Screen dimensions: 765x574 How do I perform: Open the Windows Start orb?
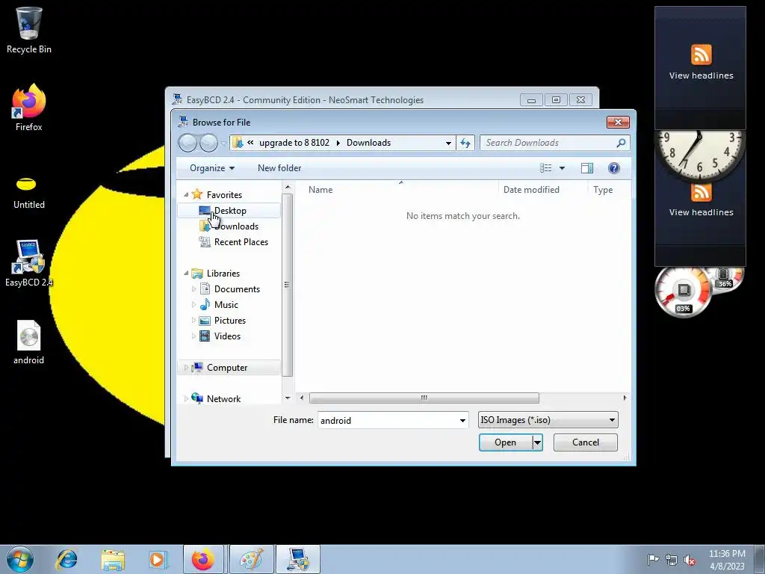pyautogui.click(x=20, y=559)
